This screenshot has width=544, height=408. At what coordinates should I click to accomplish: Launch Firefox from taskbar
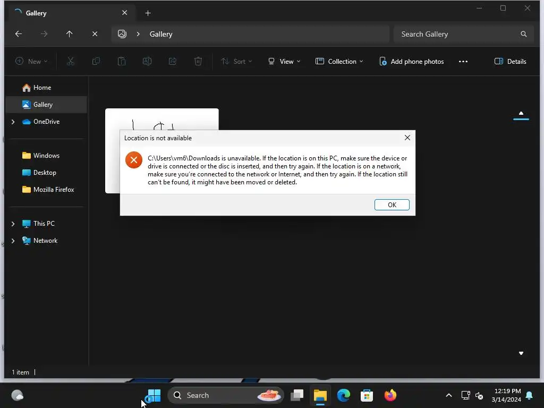coord(390,395)
